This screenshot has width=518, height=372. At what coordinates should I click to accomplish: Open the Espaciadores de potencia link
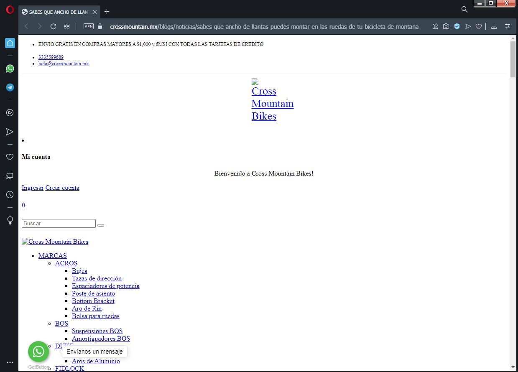pyautogui.click(x=106, y=286)
